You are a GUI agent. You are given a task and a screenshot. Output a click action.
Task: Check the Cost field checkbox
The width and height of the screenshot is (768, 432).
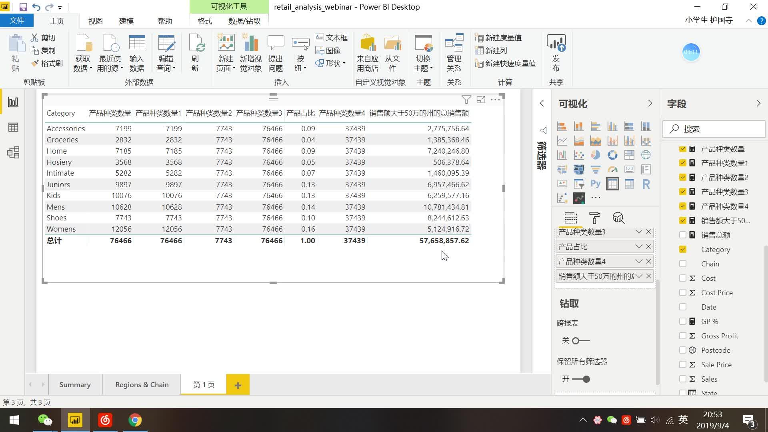tap(683, 278)
